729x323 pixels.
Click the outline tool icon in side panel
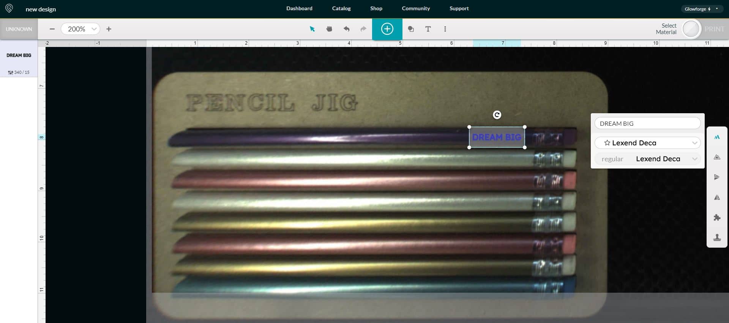[x=717, y=157]
